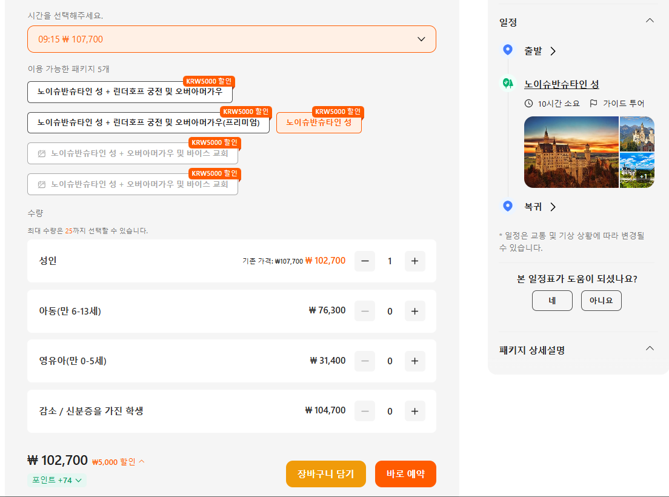Answer 아니요 to itinerary helpfulness
Image resolution: width=669 pixels, height=497 pixels.
601,301
